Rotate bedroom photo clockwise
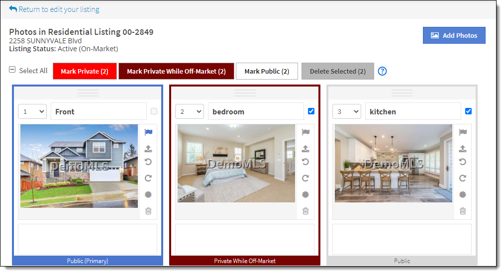The width and height of the screenshot is (504, 274). point(305,178)
